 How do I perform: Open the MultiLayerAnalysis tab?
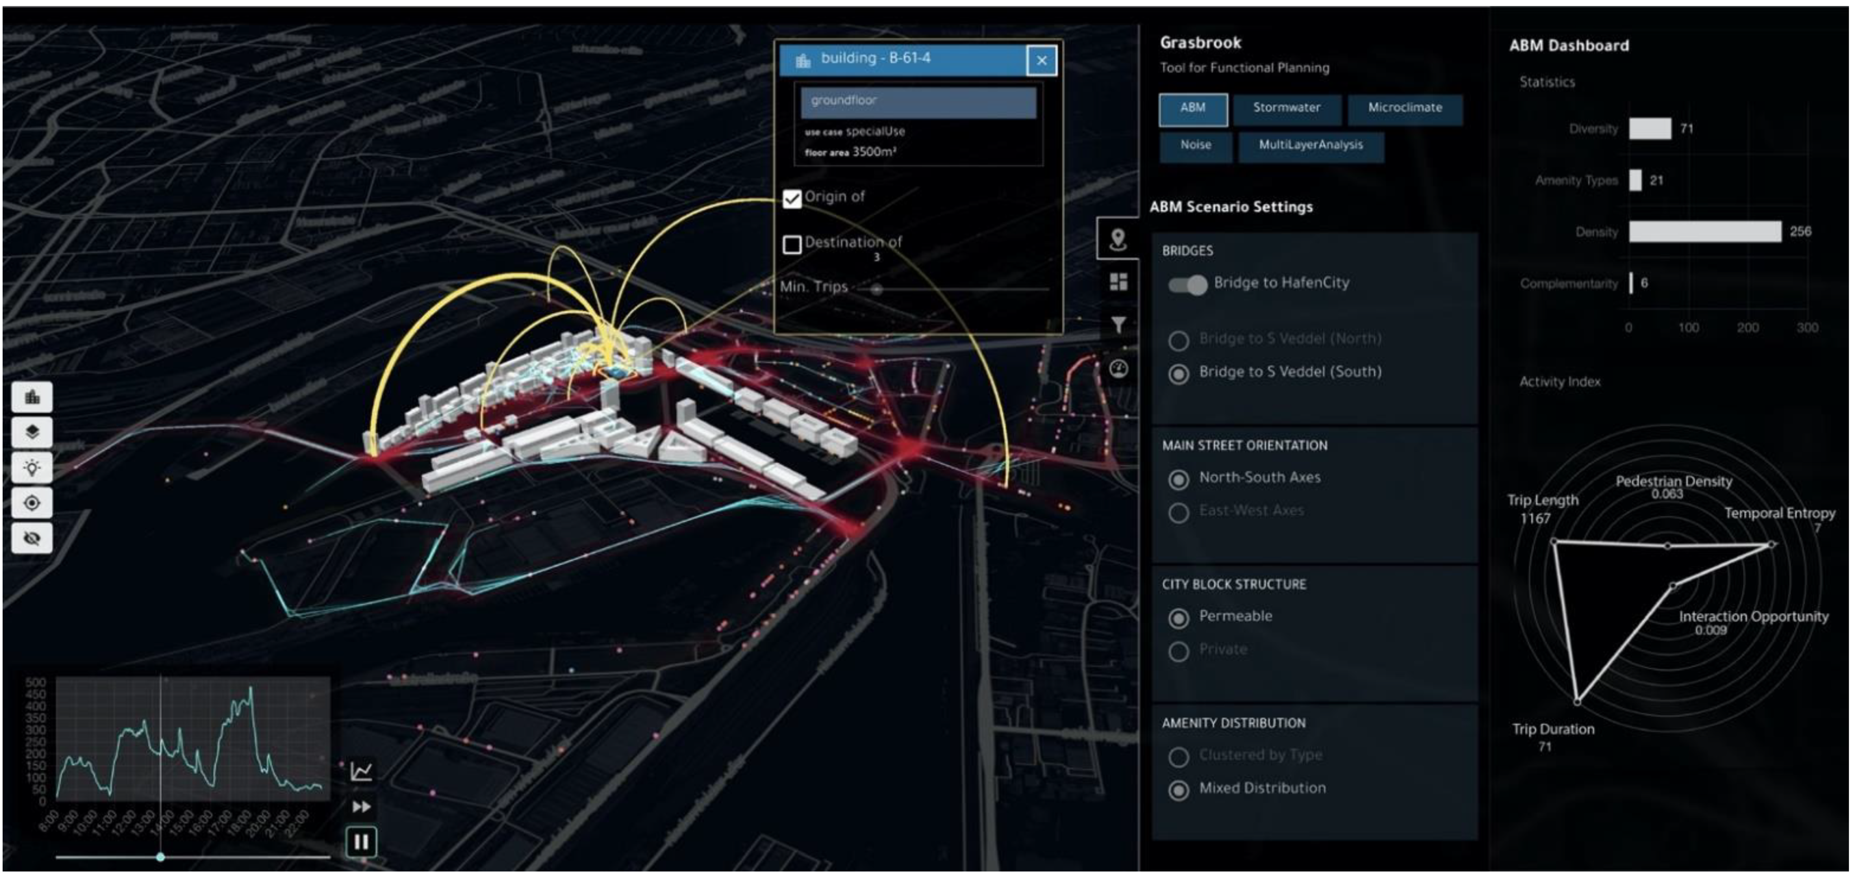click(1310, 146)
